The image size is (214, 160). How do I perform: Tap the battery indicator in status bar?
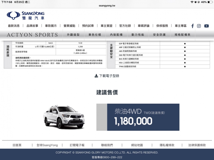[x=210, y=2]
